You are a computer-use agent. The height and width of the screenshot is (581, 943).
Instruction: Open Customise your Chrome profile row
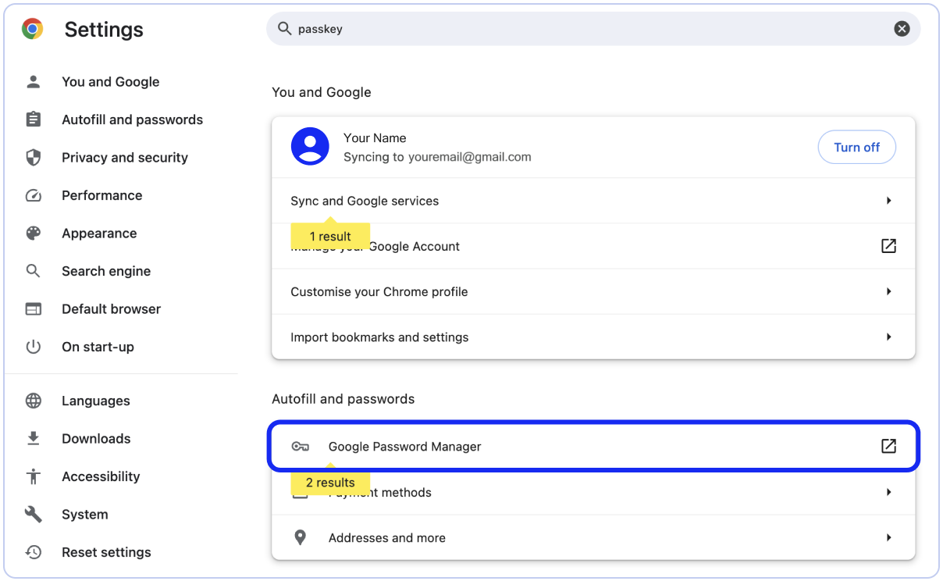[593, 291]
